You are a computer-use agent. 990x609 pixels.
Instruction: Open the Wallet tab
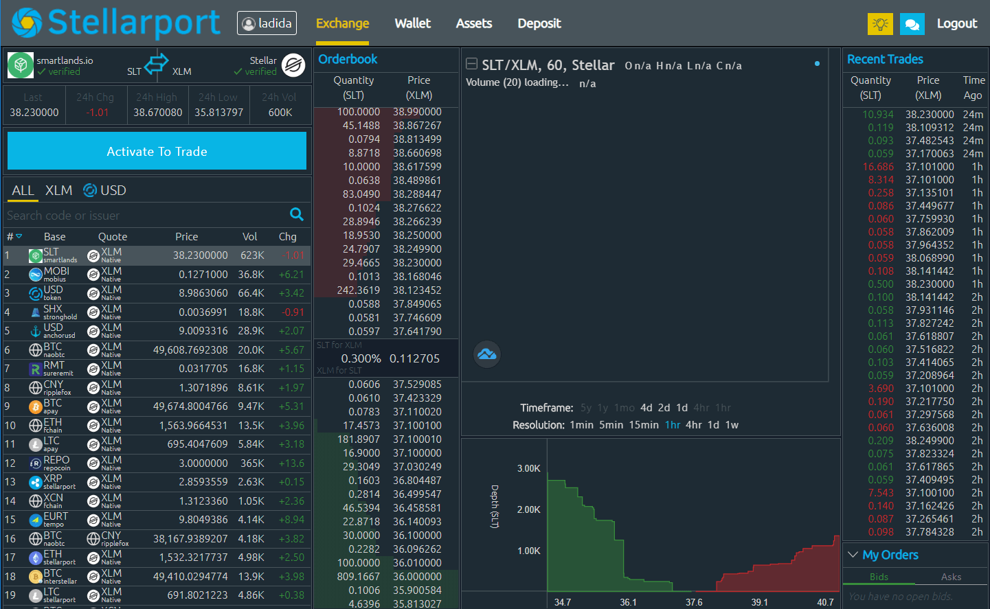click(412, 23)
